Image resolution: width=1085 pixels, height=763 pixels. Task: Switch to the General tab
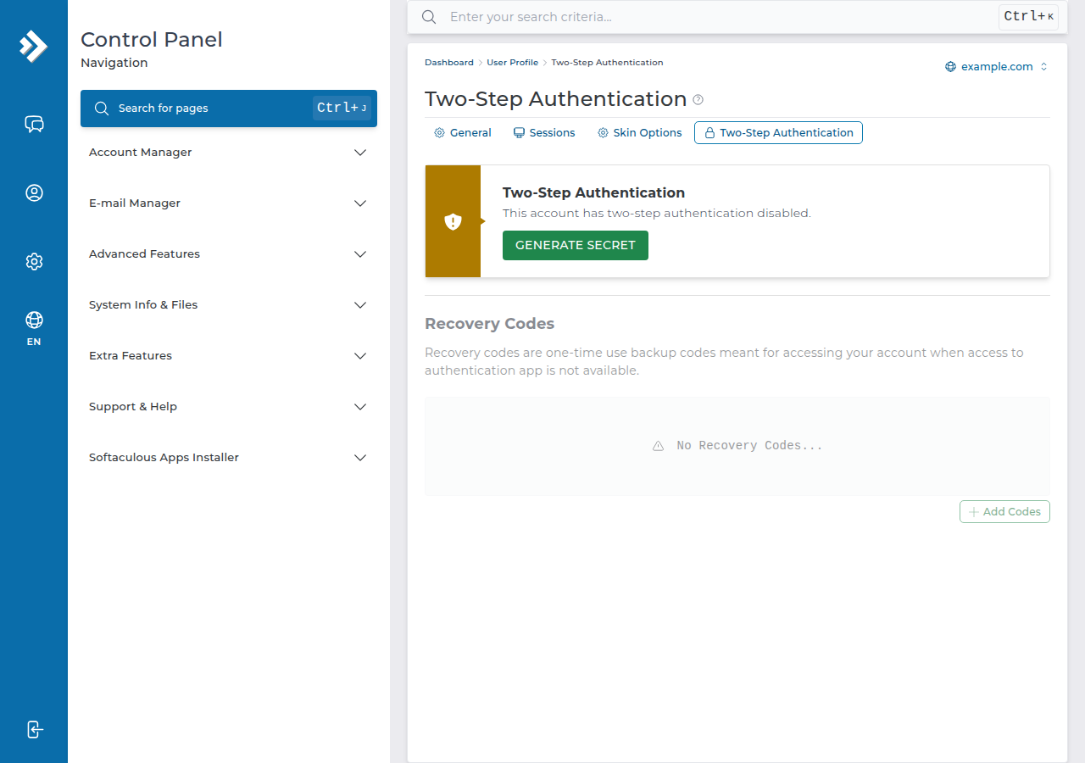click(463, 133)
